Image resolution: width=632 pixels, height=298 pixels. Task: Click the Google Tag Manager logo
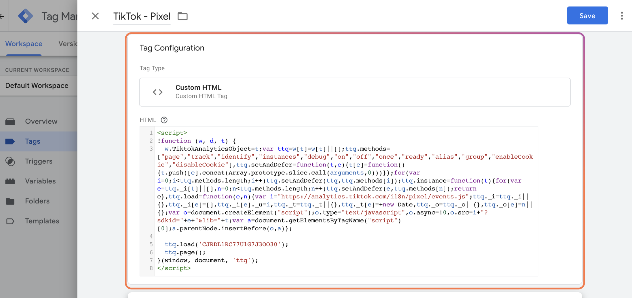coord(25,16)
